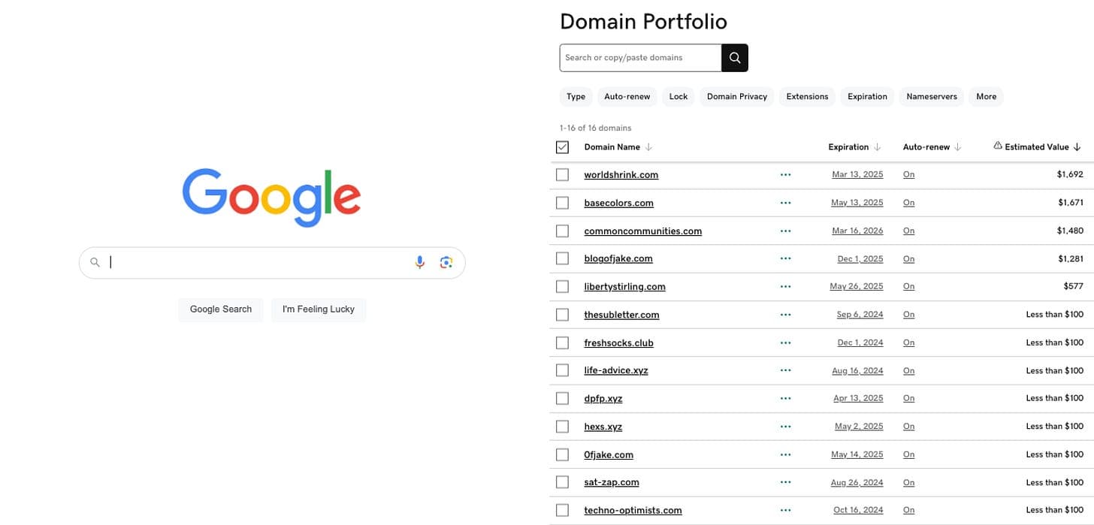Open three-dot menu for blogofjake.com
Image resolution: width=1094 pixels, height=525 pixels.
785,258
